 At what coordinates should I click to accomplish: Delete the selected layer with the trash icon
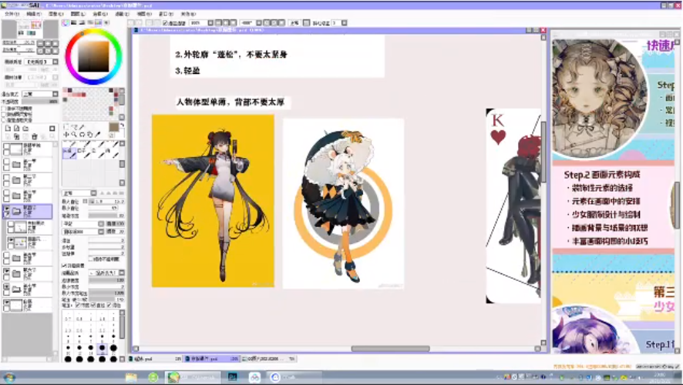[x=35, y=136]
